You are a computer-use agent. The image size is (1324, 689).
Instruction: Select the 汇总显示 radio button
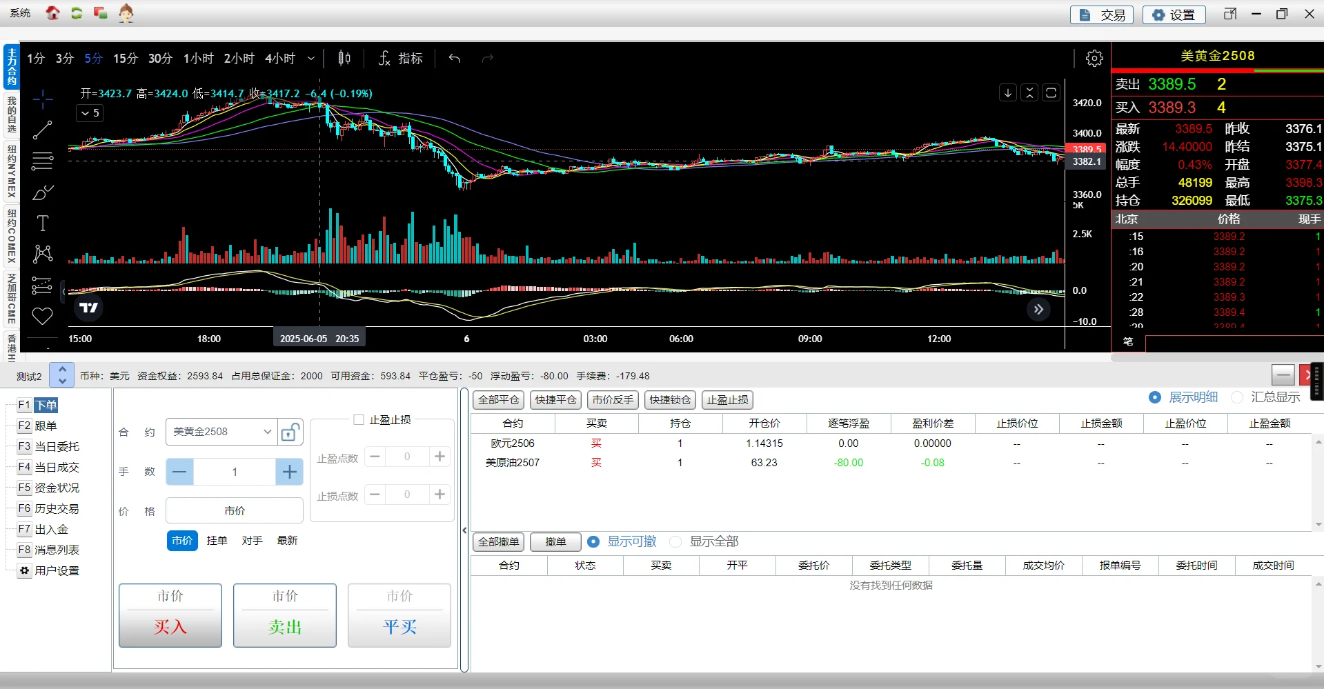pos(1237,397)
